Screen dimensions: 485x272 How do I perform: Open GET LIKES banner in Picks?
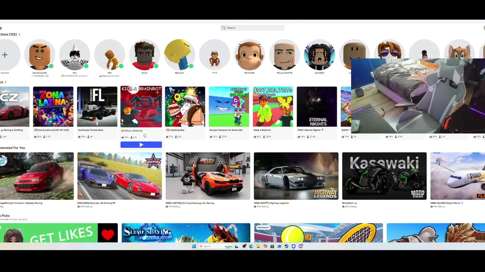pyautogui.click(x=59, y=233)
